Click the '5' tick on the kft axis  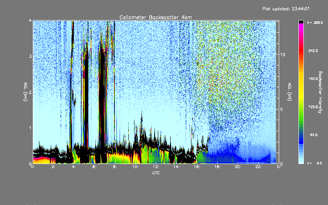point(281,109)
